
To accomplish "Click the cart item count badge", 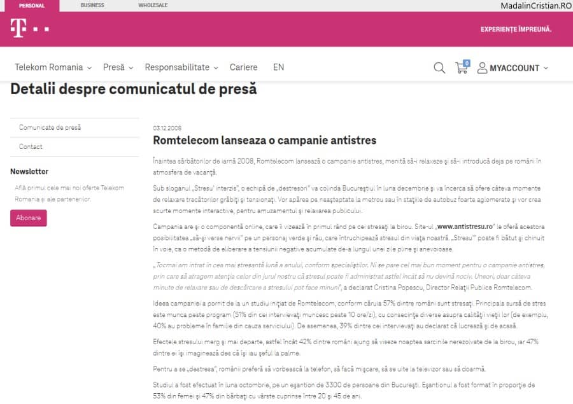I will 467,63.
